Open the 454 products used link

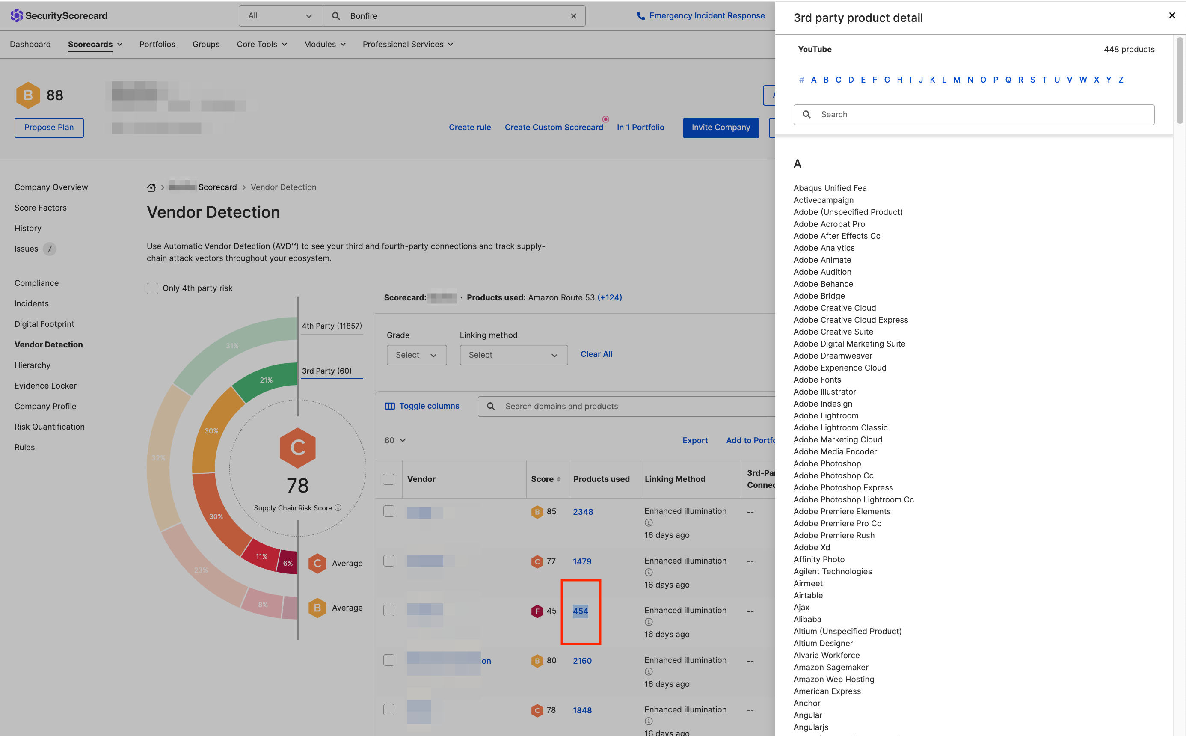click(x=580, y=611)
